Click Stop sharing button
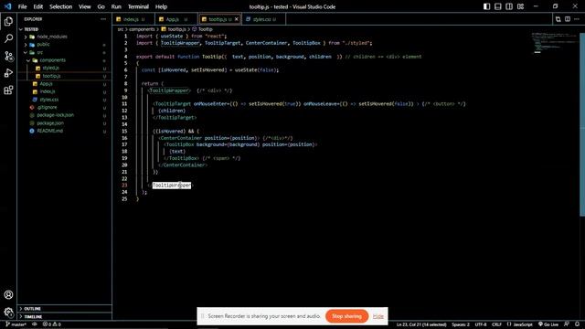This screenshot has height=329, width=585. pyautogui.click(x=346, y=316)
